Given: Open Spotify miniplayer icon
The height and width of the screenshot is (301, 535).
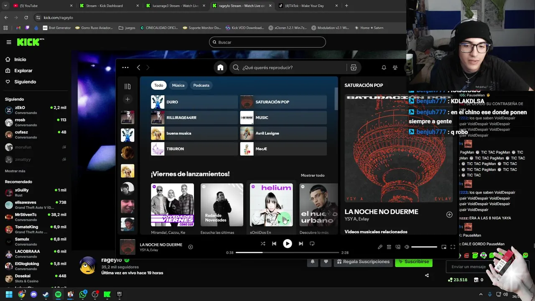Looking at the screenshot, I should point(444,247).
